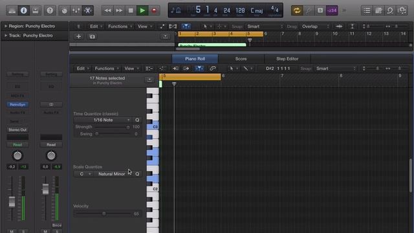Open Tracks area View menu
The image size is (414, 233).
(x=145, y=27)
